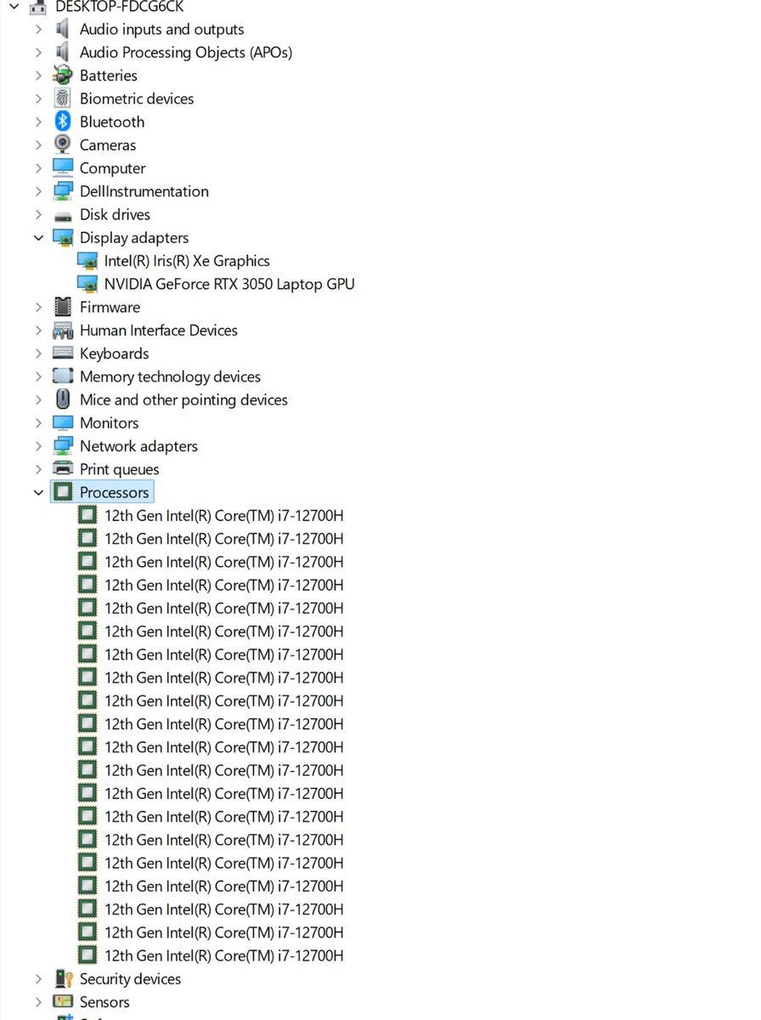
Task: Expand the Computer category chevron
Action: [x=38, y=168]
